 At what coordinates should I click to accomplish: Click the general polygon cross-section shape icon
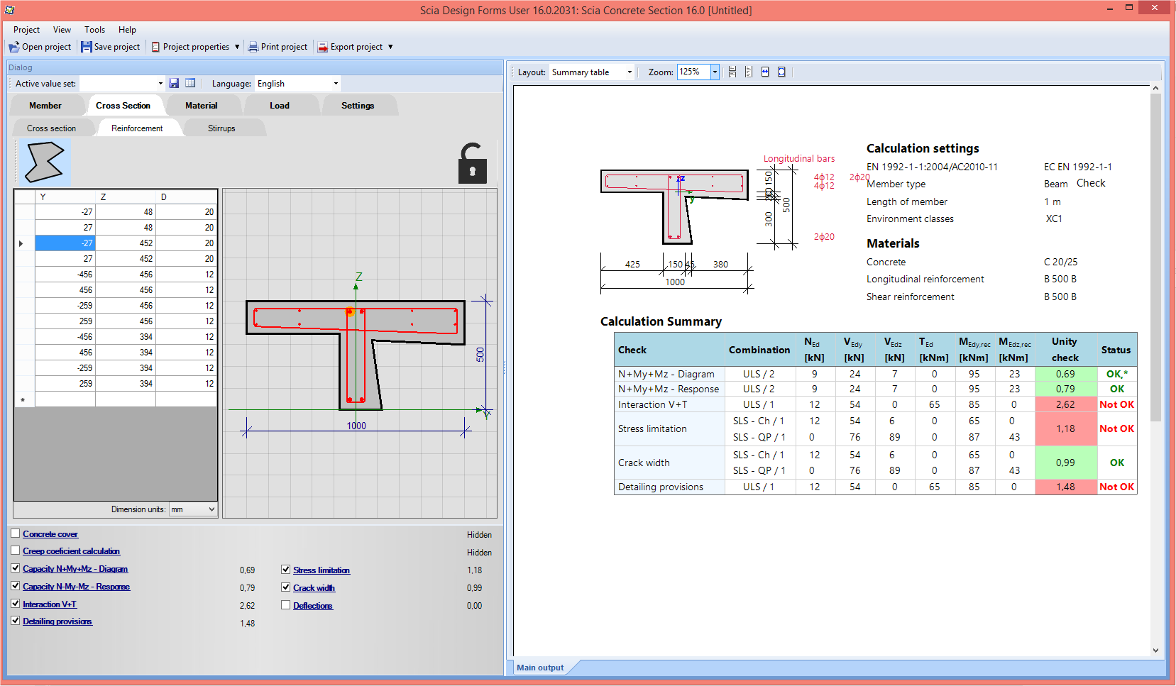[43, 162]
